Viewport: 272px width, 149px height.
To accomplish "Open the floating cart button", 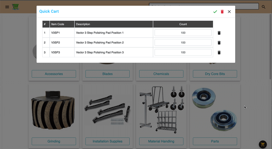I will tap(263, 144).
